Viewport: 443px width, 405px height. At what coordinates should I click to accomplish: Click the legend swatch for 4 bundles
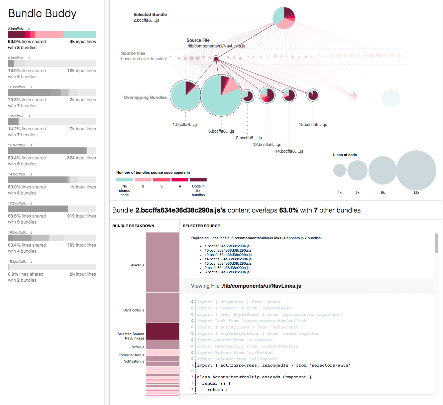coord(180,180)
